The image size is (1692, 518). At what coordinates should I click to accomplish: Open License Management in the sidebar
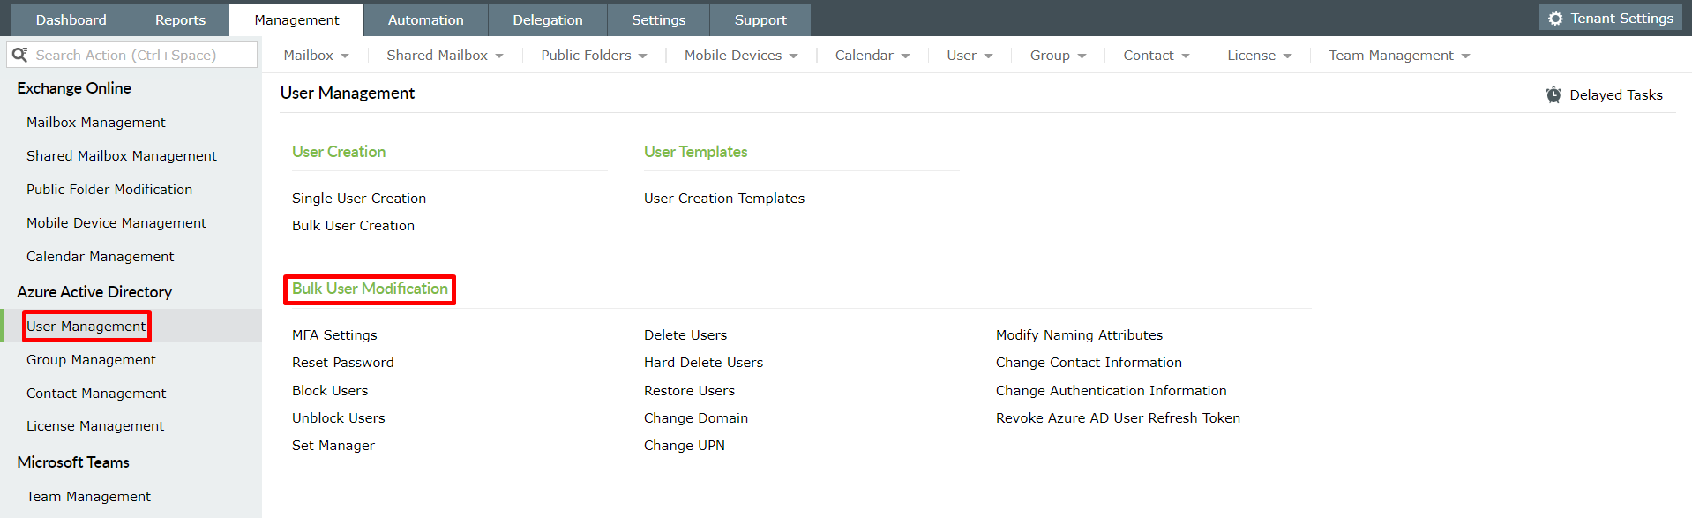click(x=95, y=426)
